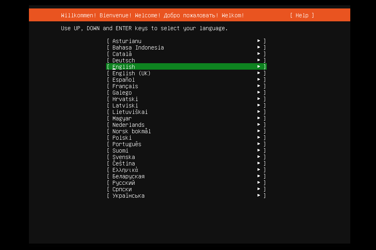Select Русский as the language
This screenshot has width=376, height=250.
tap(124, 183)
